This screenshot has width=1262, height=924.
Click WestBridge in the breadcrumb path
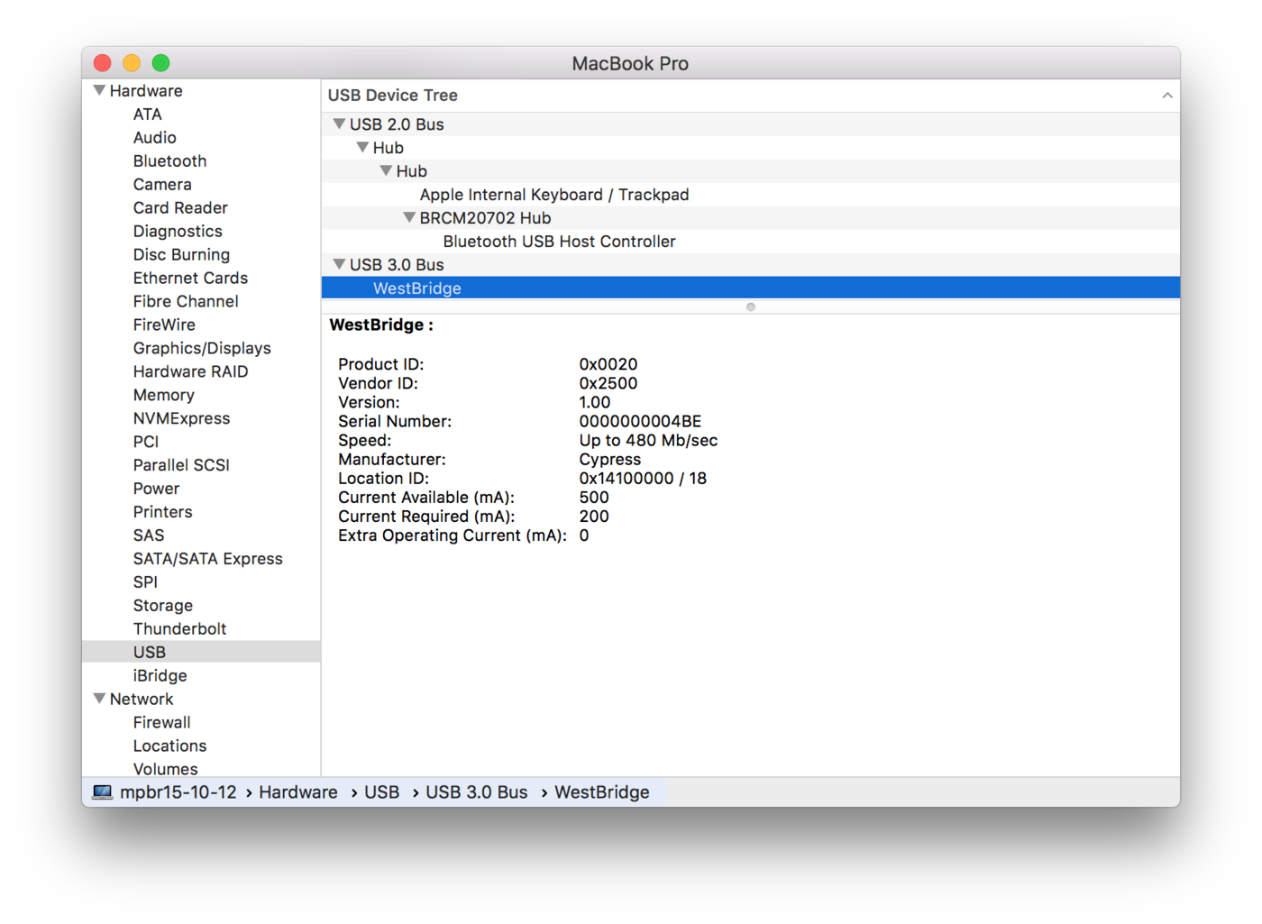[602, 791]
